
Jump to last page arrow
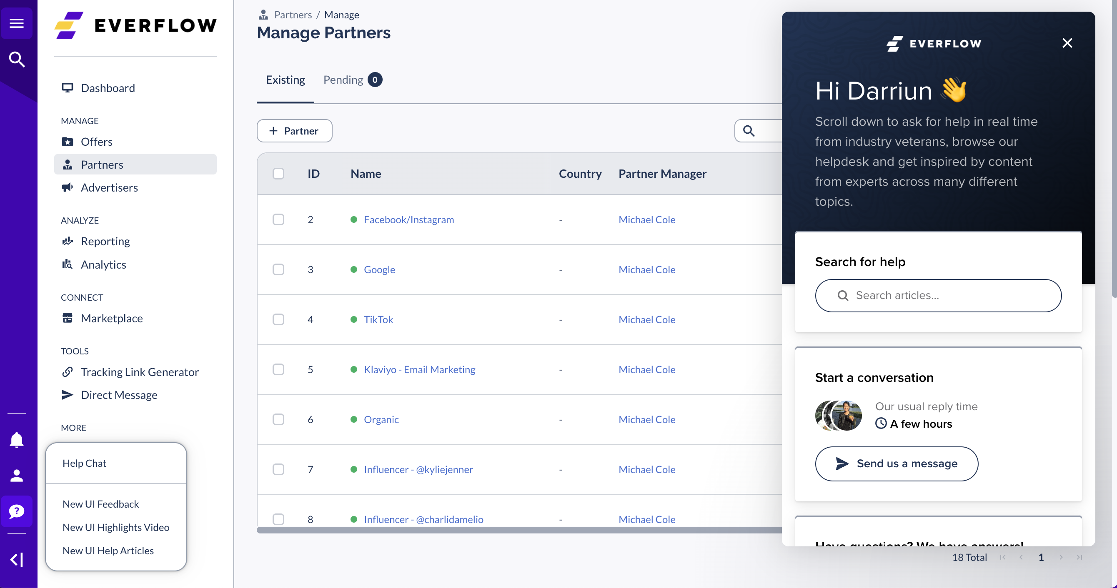click(1079, 557)
